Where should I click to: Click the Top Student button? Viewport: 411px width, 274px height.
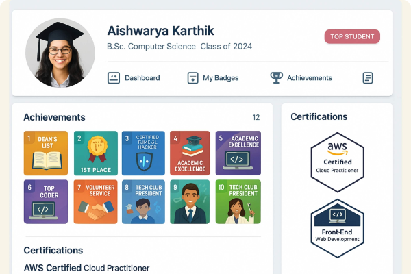pyautogui.click(x=352, y=37)
